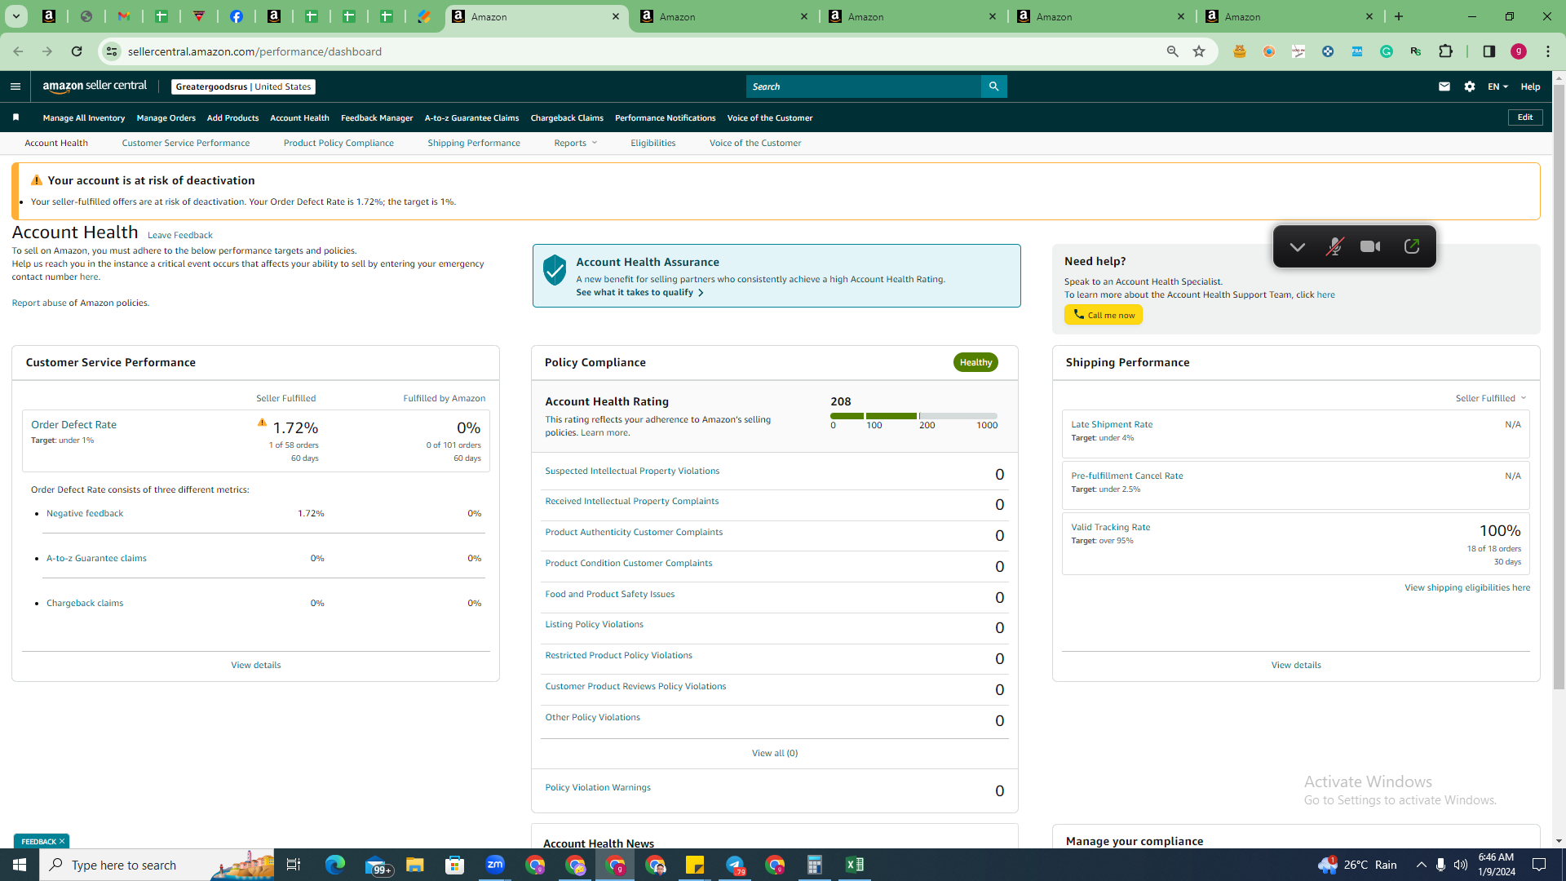The height and width of the screenshot is (881, 1566).
Task: Open the Eligibilities tab
Action: (652, 143)
